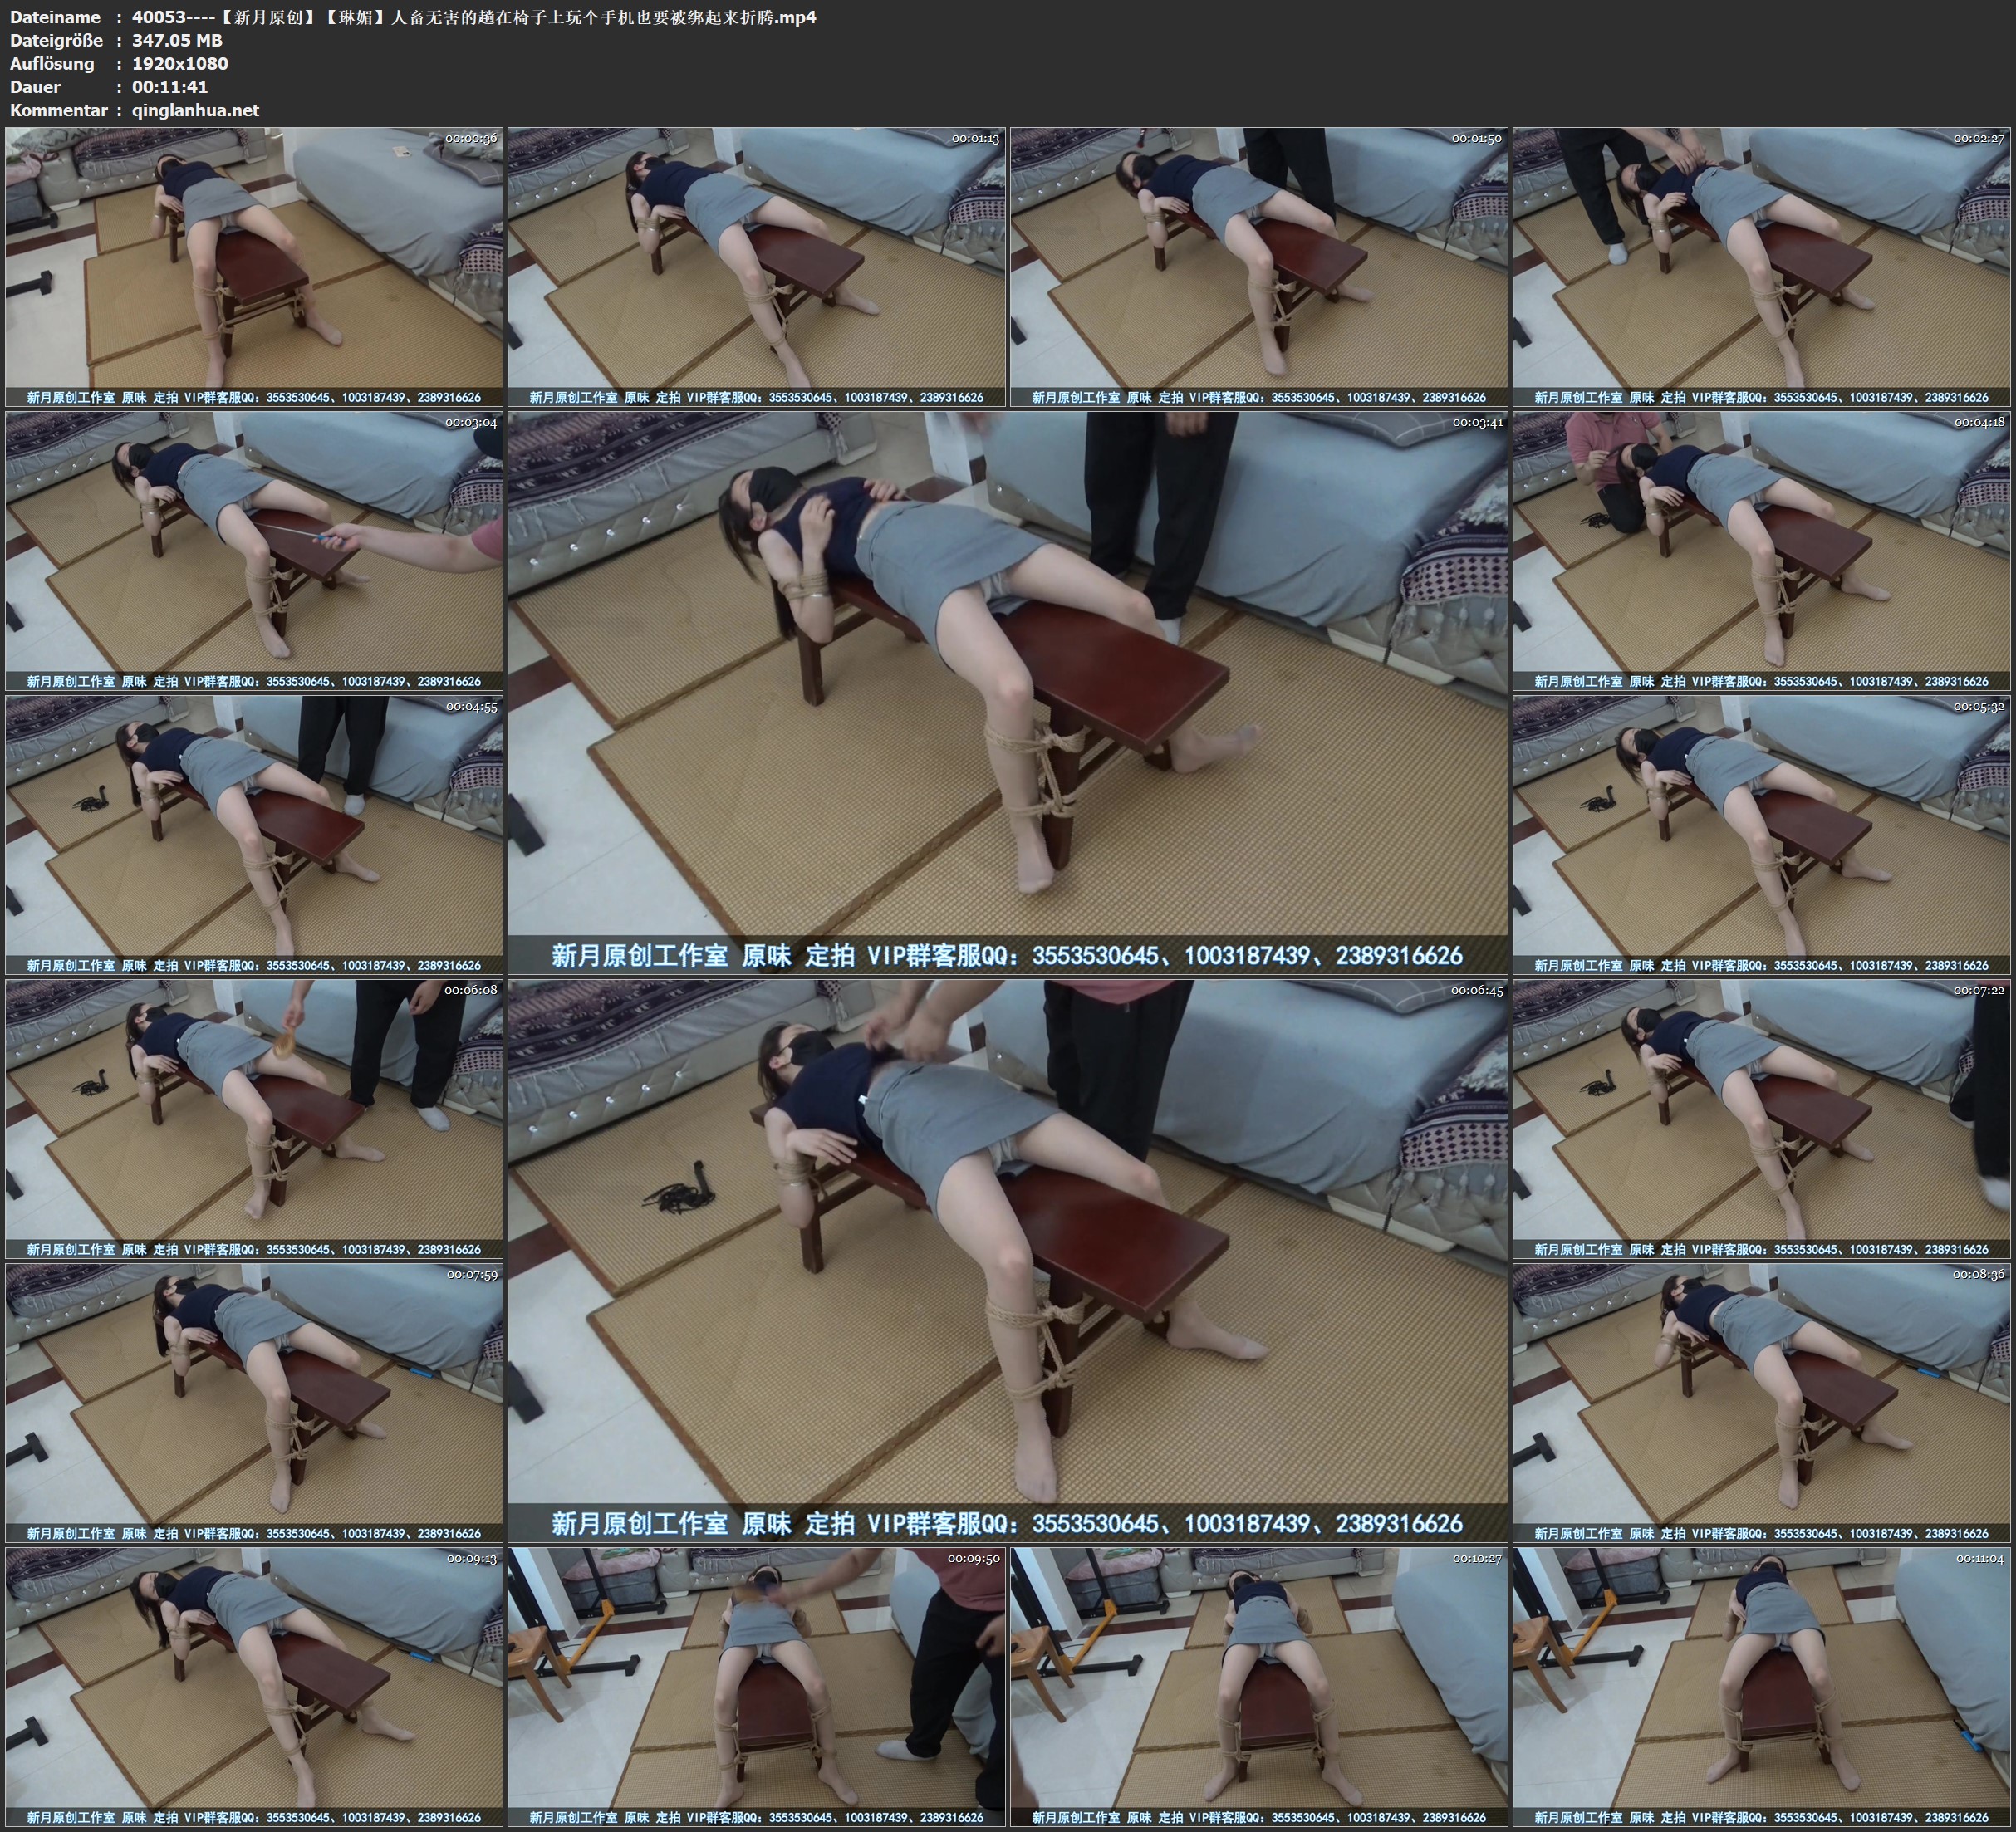Open the frame at 00:10:27

point(1259,1686)
